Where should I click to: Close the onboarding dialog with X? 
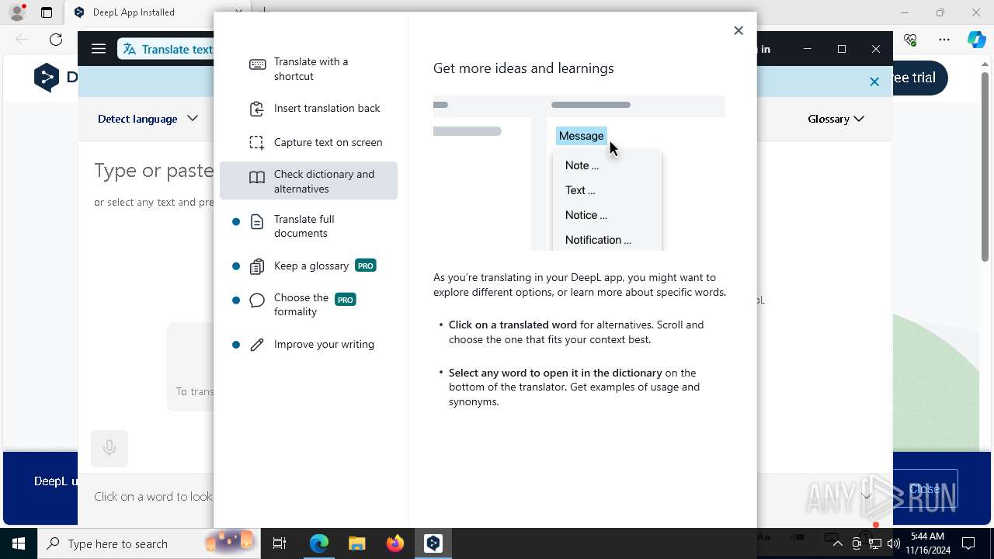(739, 30)
